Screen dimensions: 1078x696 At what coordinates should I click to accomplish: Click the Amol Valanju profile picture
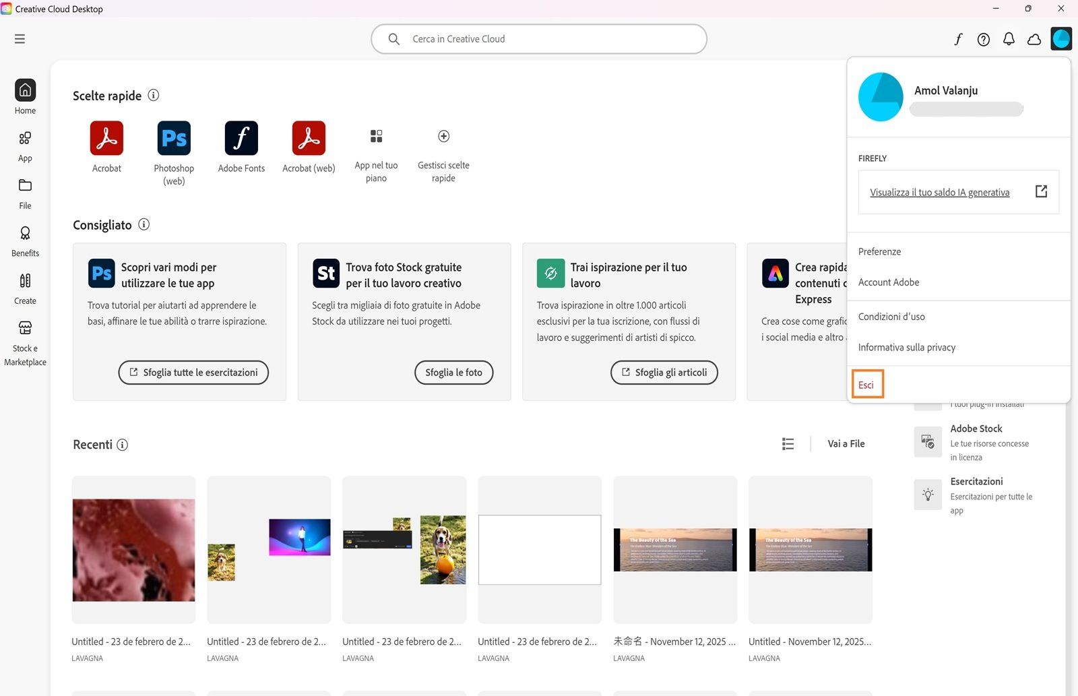(881, 97)
